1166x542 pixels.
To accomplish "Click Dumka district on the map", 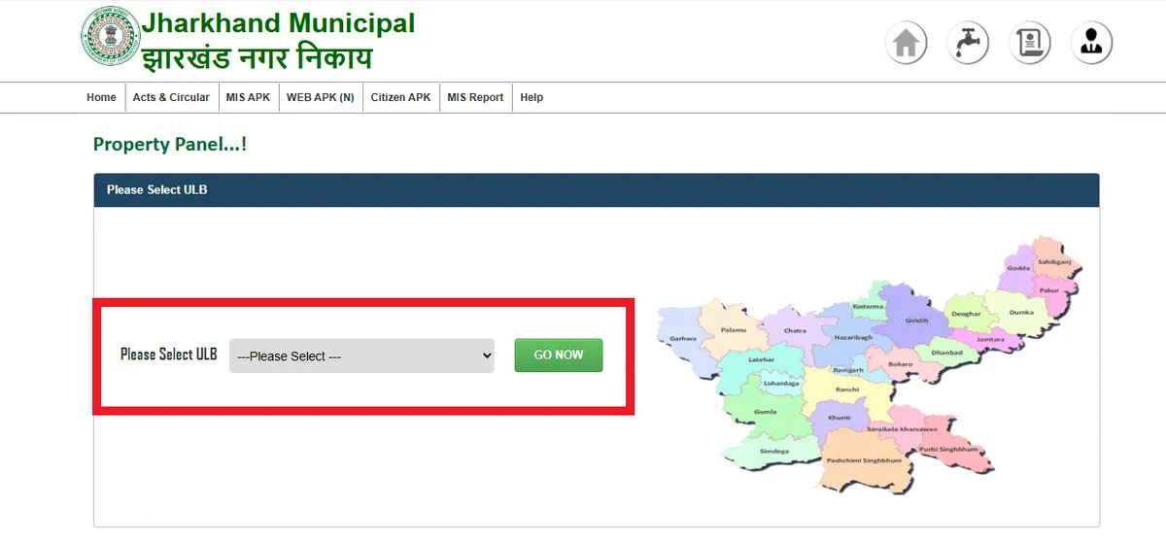I will pyautogui.click(x=1020, y=313).
